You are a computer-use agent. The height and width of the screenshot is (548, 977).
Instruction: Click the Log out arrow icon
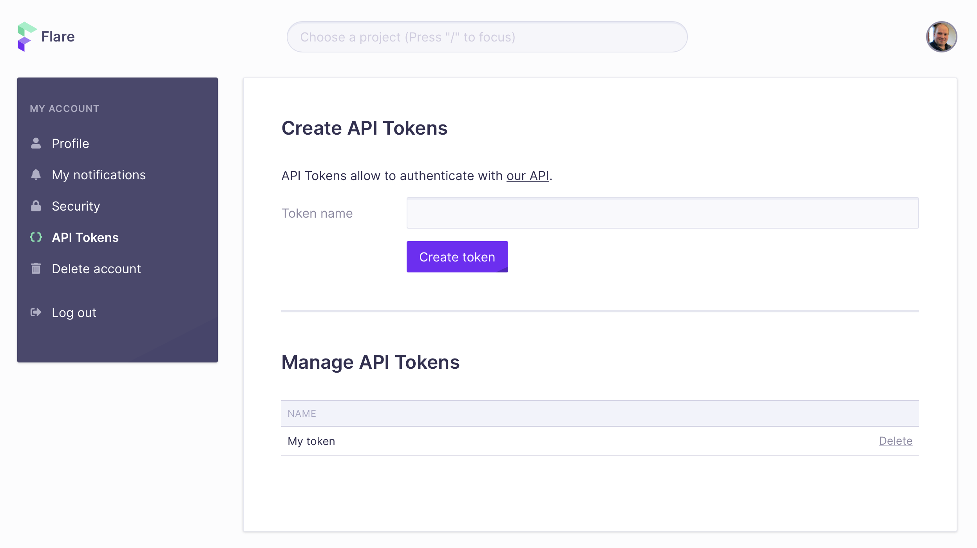click(x=36, y=312)
